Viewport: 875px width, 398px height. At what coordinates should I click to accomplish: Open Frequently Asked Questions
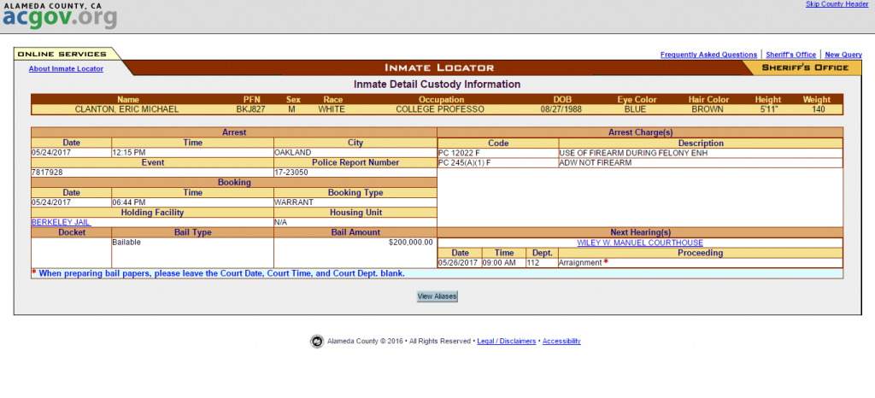(708, 55)
